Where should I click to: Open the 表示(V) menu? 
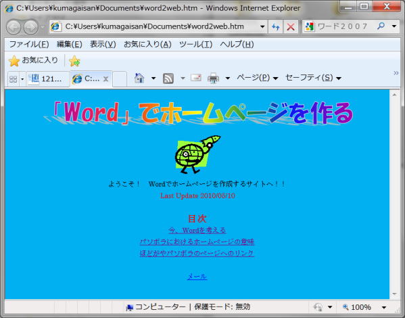pyautogui.click(x=103, y=45)
